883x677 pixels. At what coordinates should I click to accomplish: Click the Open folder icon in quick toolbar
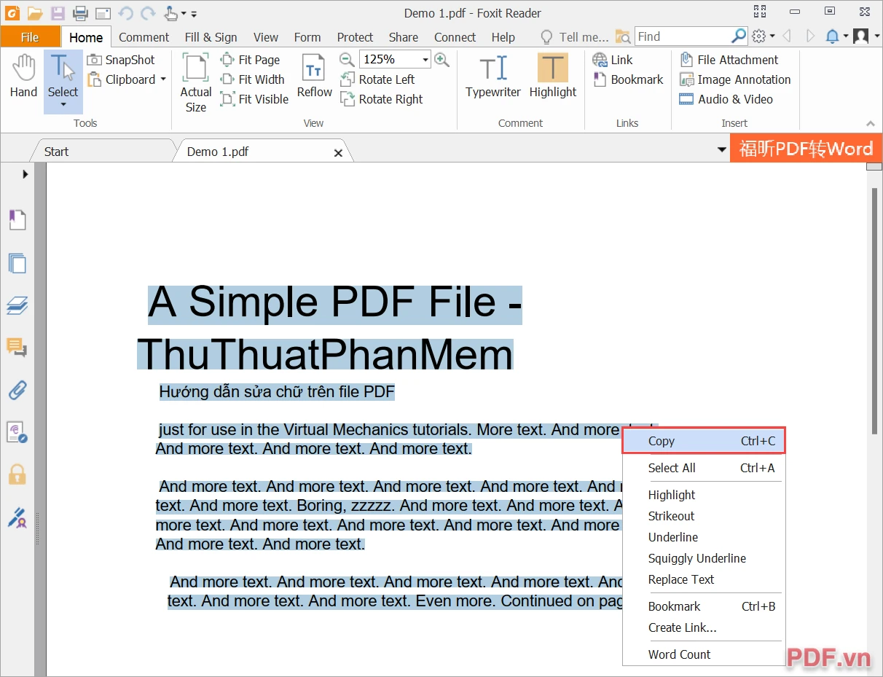click(x=35, y=13)
